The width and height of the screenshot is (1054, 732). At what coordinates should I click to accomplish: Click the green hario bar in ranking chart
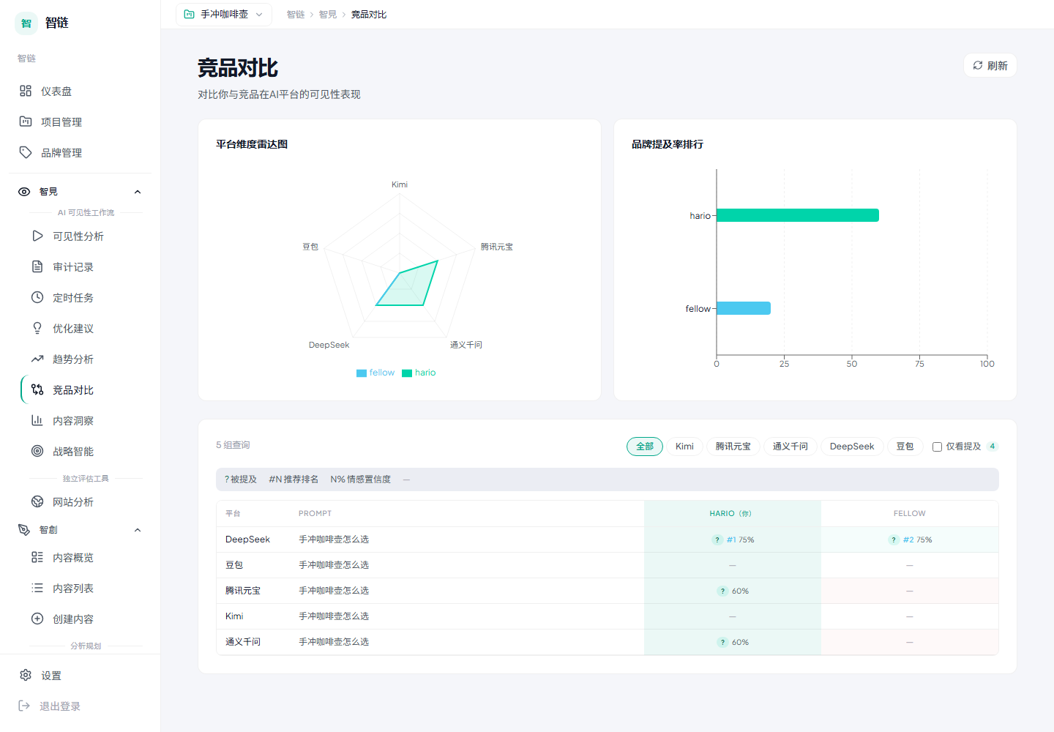[x=798, y=215]
